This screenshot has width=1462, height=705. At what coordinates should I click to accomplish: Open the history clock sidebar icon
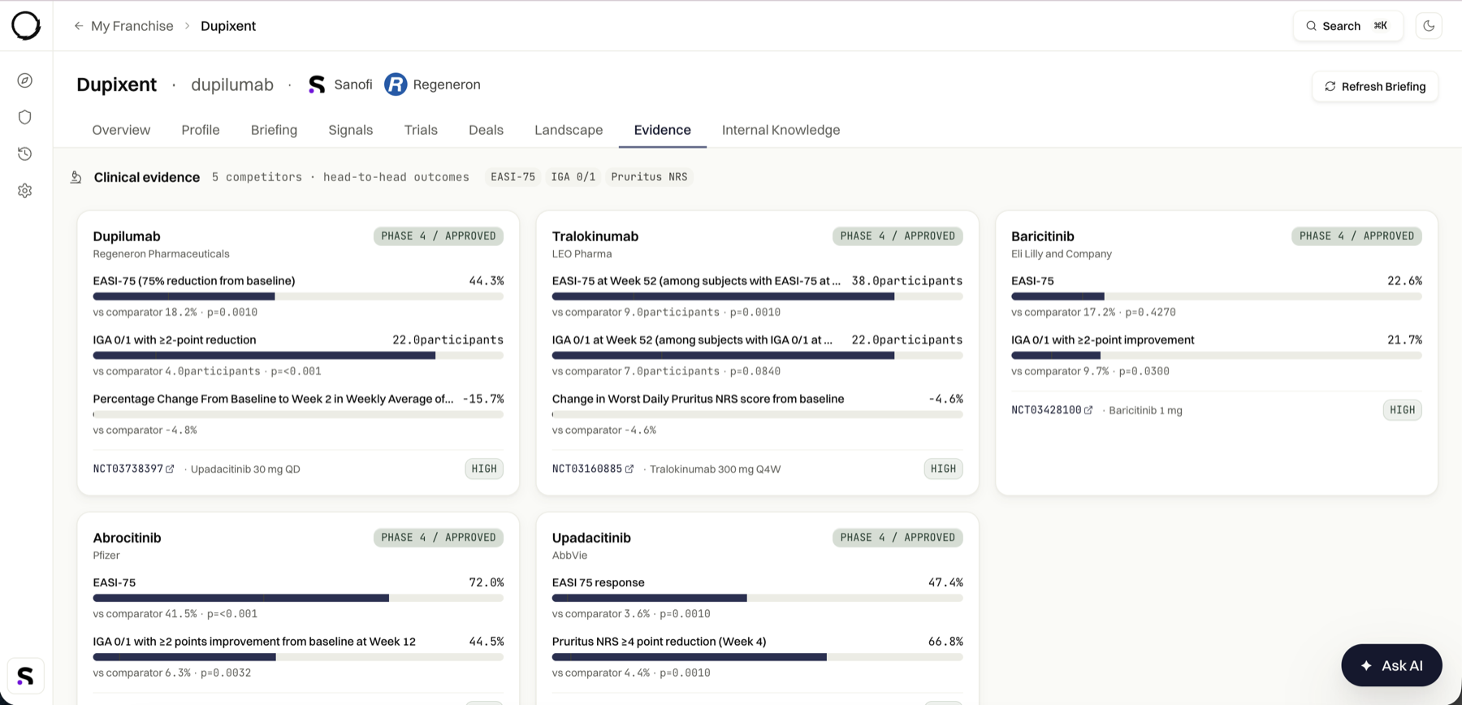pos(25,154)
